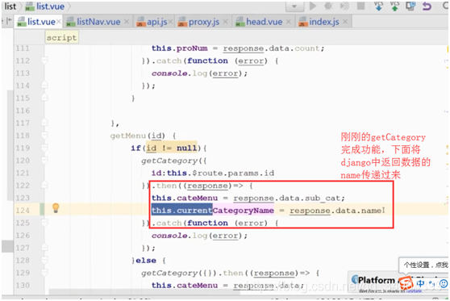Revert changes with the purple undo arrow
450x301 pixels.
pos(427,6)
